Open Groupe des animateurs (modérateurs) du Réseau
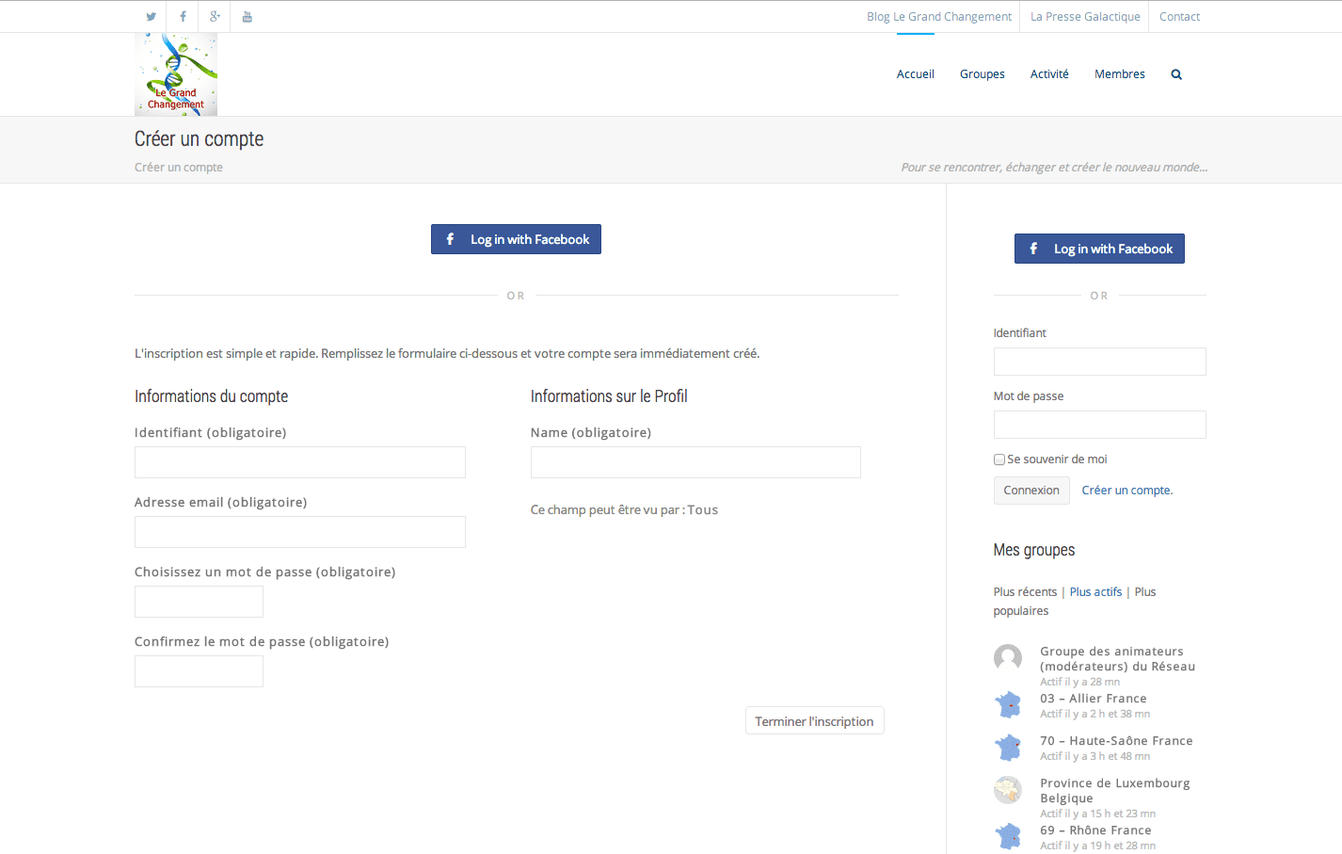The image size is (1342, 854). [1118, 659]
